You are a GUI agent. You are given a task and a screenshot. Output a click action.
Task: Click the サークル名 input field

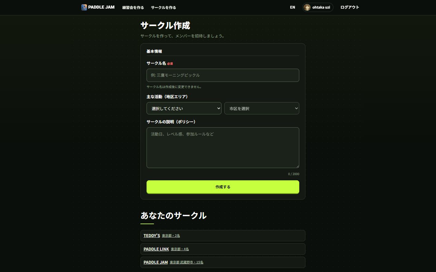click(x=223, y=75)
